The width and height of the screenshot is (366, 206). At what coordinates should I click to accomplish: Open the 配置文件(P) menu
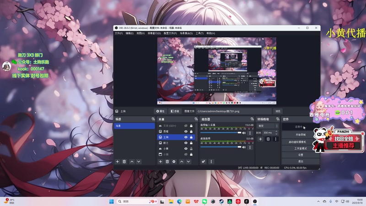point(170,33)
